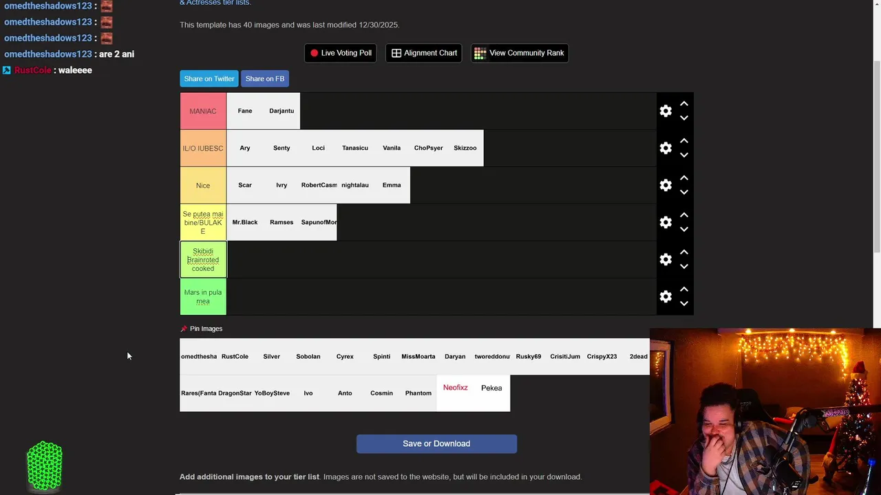
Task: Select the Ivry tile
Action: (282, 185)
